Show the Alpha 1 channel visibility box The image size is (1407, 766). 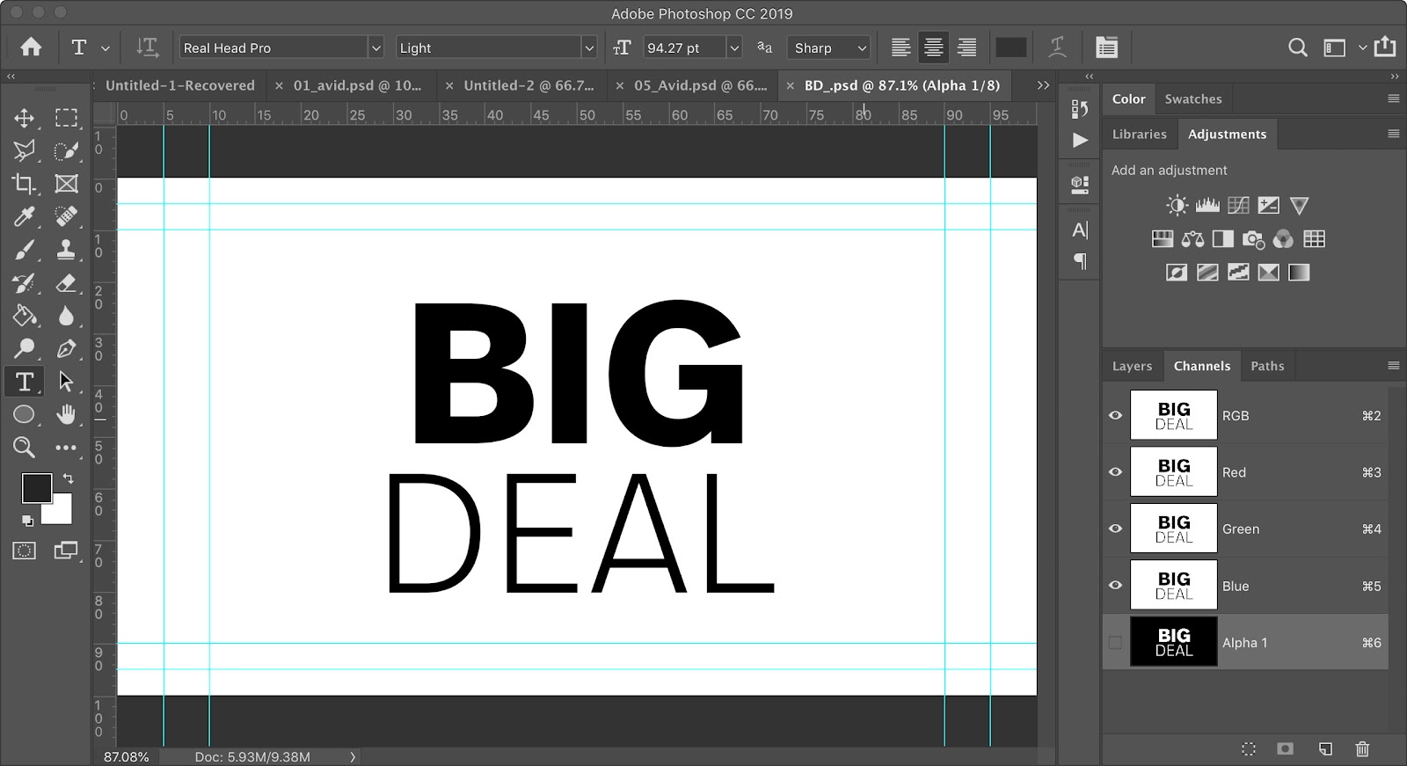pos(1115,643)
